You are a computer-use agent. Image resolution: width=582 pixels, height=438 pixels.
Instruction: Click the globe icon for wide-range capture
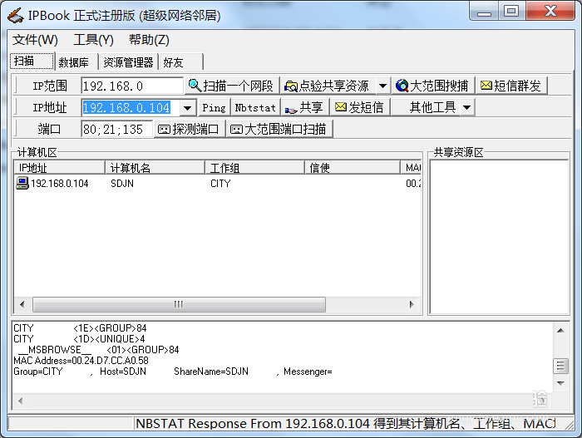tap(402, 86)
